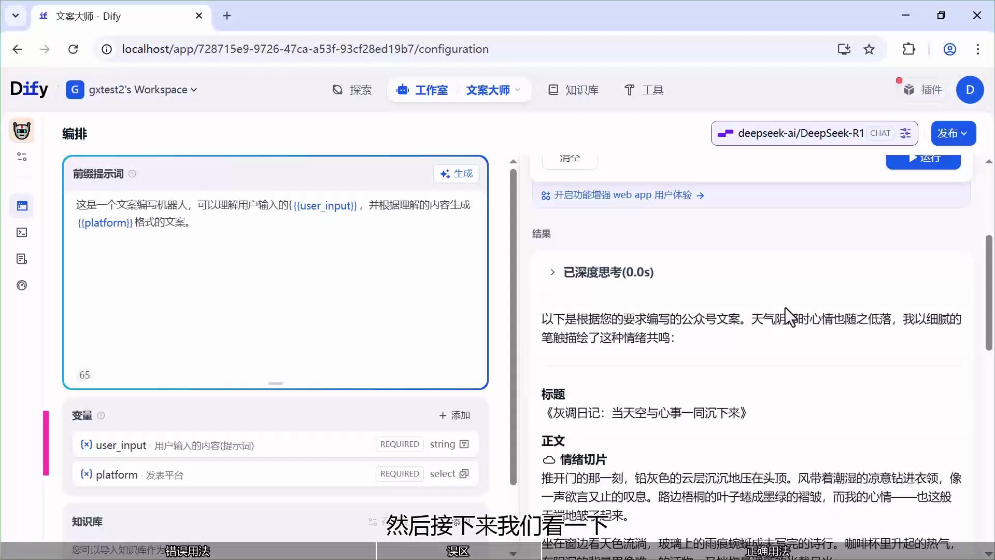
Task: Go to the 探索 tab
Action: point(352,90)
